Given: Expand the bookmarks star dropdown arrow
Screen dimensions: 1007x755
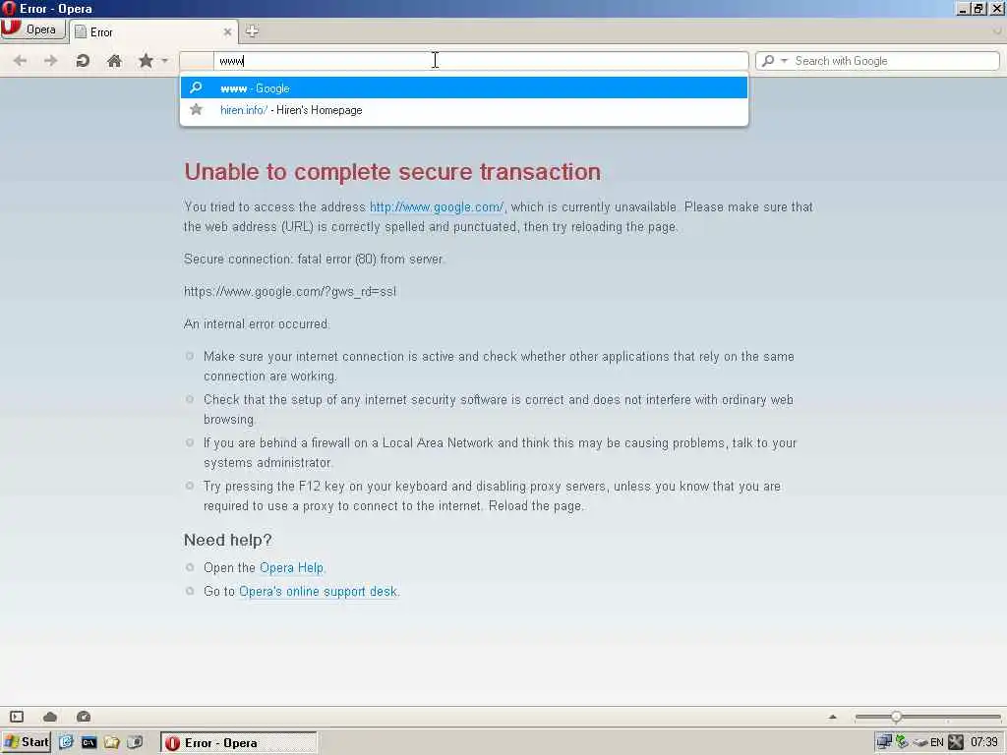Looking at the screenshot, I should 165,61.
